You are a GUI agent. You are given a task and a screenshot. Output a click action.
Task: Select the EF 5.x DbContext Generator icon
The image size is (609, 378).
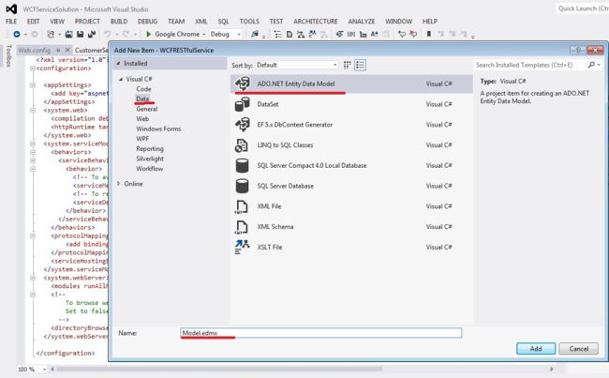coord(242,125)
